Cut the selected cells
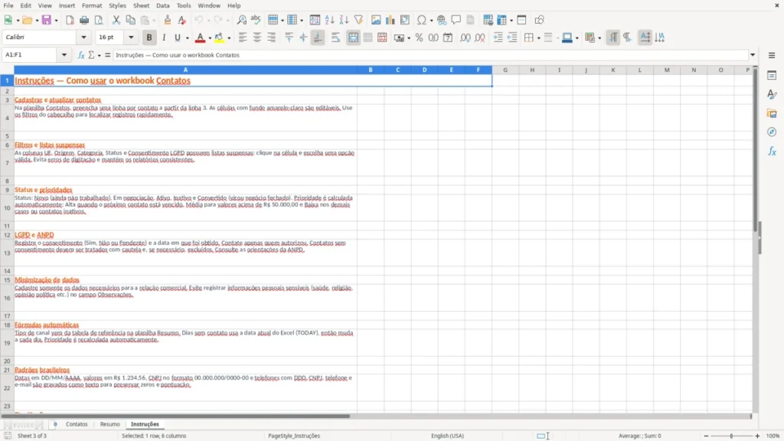This screenshot has height=441, width=784. pyautogui.click(x=116, y=20)
